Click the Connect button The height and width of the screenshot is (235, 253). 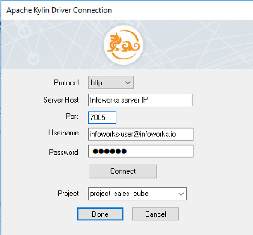tap(123, 171)
